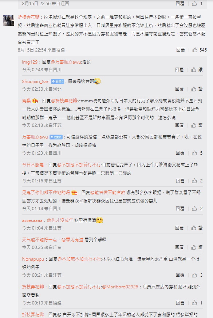The image size is (213, 318).
Task: Reply to 天气能不能好一点's comment
Action: (x=179, y=247)
